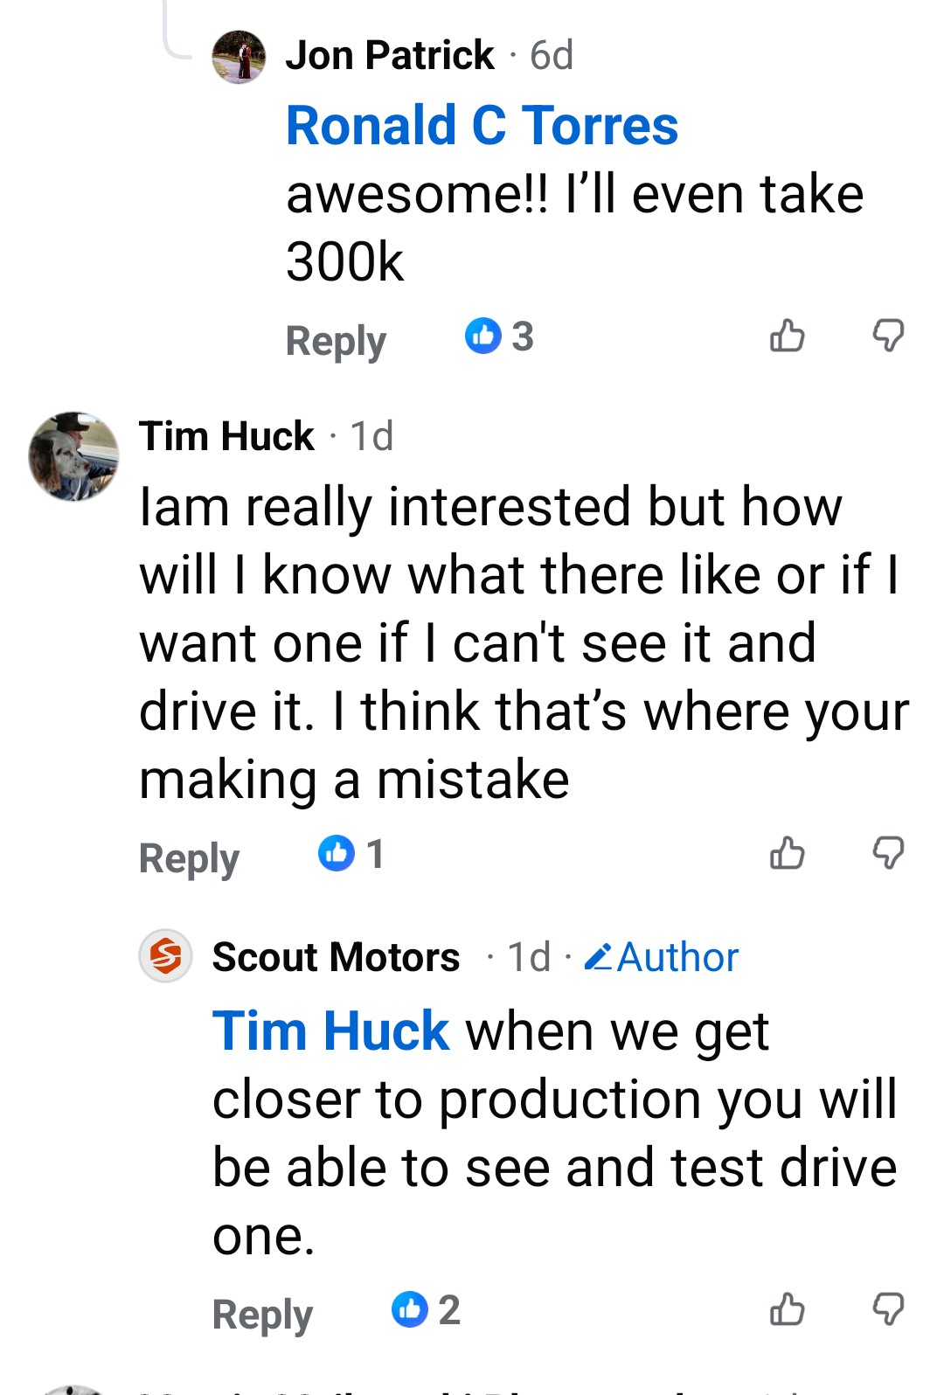
Task: Thumbs down Tim Huck's comment
Action: (x=888, y=853)
